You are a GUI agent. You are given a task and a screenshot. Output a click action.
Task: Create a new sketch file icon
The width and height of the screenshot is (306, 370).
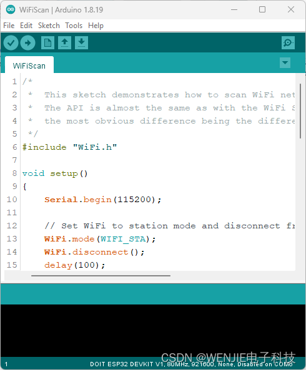point(47,42)
